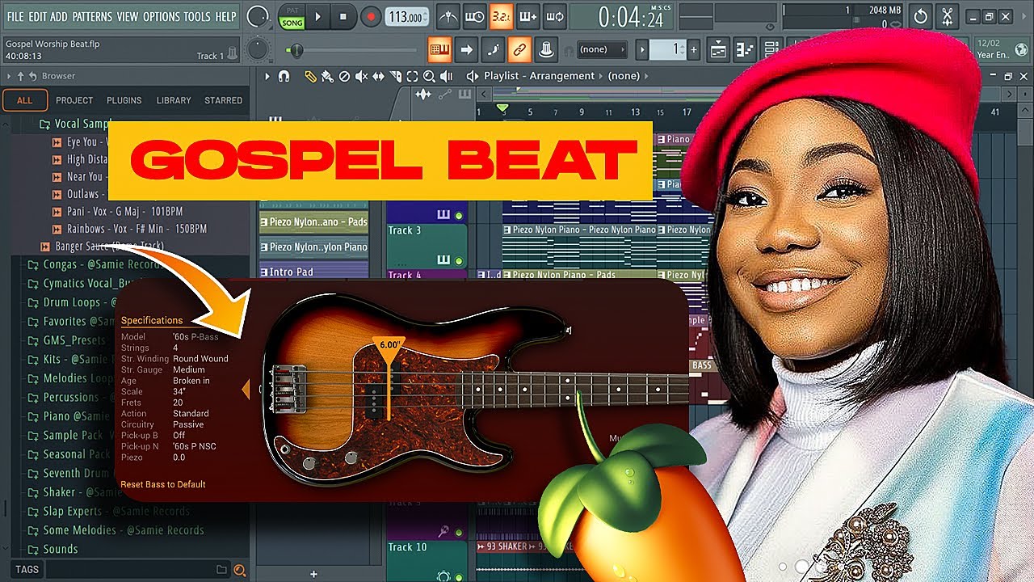Image resolution: width=1034 pixels, height=582 pixels.
Task: Click the browser search magnifier icon
Action: coord(239,570)
